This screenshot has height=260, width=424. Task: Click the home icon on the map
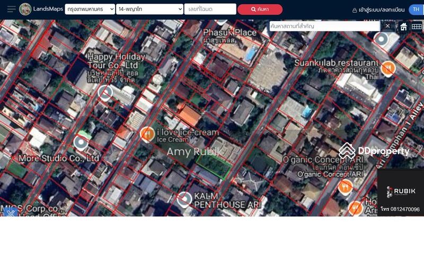[x=403, y=26]
